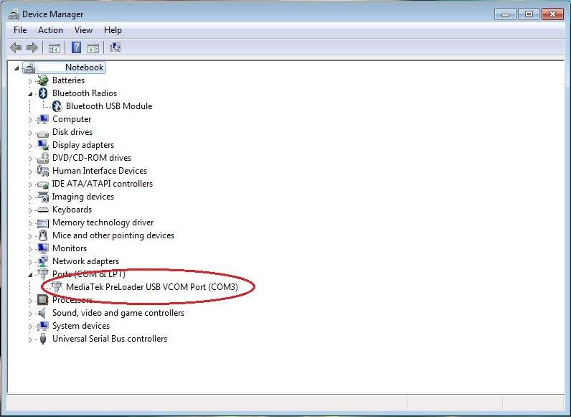The width and height of the screenshot is (571, 417).
Task: Click the Memory technology driver icon
Action: (x=43, y=223)
